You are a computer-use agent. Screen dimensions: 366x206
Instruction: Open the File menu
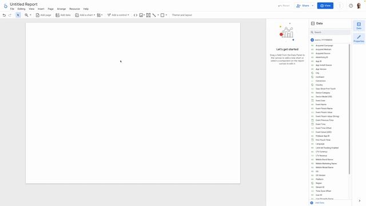12,9
